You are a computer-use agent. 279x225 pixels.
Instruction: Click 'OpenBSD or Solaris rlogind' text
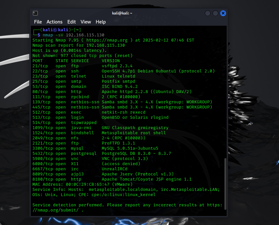pyautogui.click(x=135, y=117)
